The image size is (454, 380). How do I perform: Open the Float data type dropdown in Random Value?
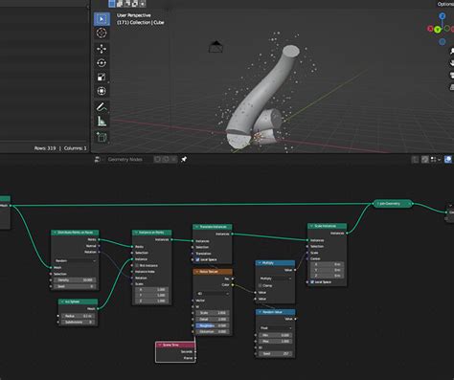point(275,327)
